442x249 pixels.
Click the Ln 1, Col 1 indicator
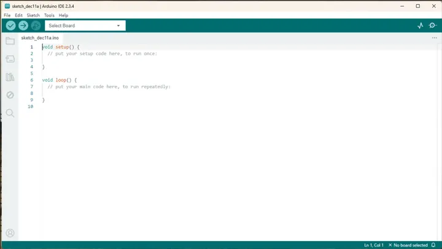pyautogui.click(x=374, y=245)
